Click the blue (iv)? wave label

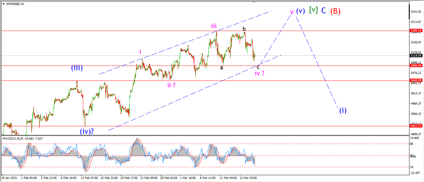[87, 131]
